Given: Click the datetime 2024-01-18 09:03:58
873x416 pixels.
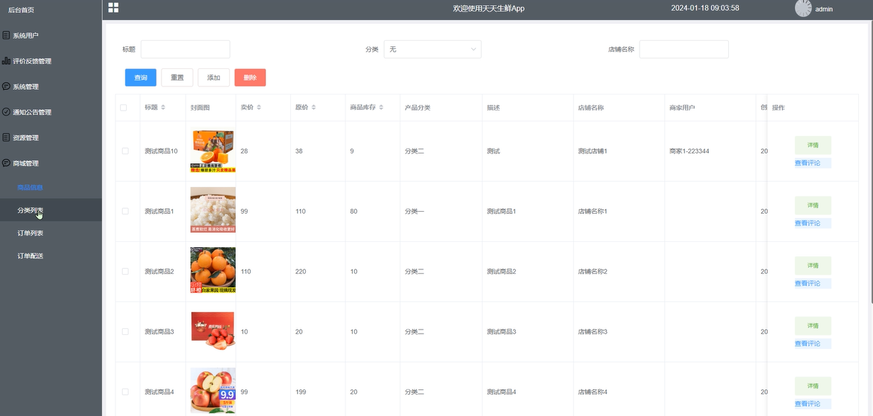Looking at the screenshot, I should 705,8.
